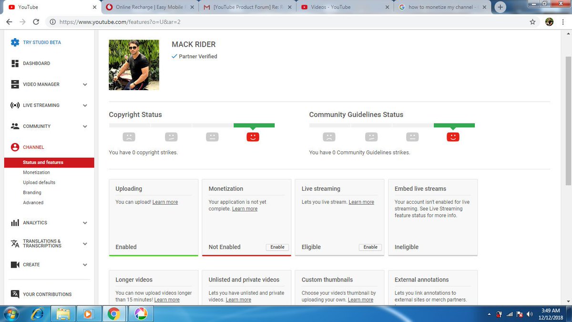Image resolution: width=572 pixels, height=322 pixels.
Task: Open the Windows Start menu
Action: (10, 314)
